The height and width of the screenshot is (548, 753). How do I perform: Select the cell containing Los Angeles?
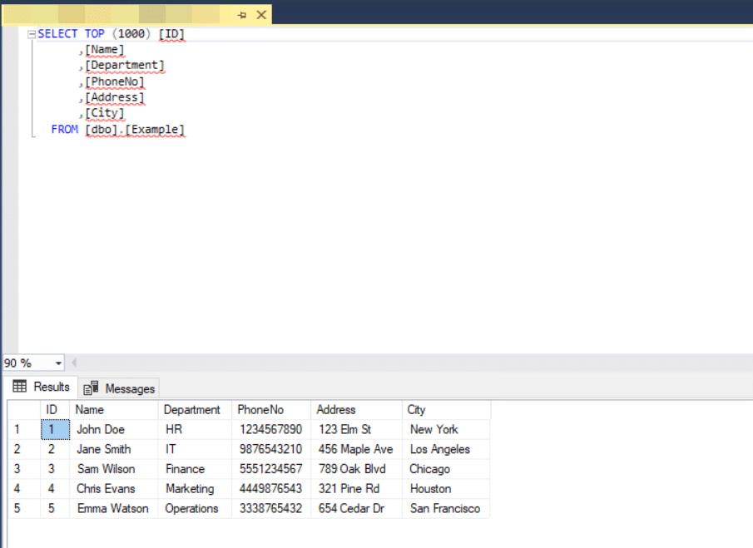point(440,450)
